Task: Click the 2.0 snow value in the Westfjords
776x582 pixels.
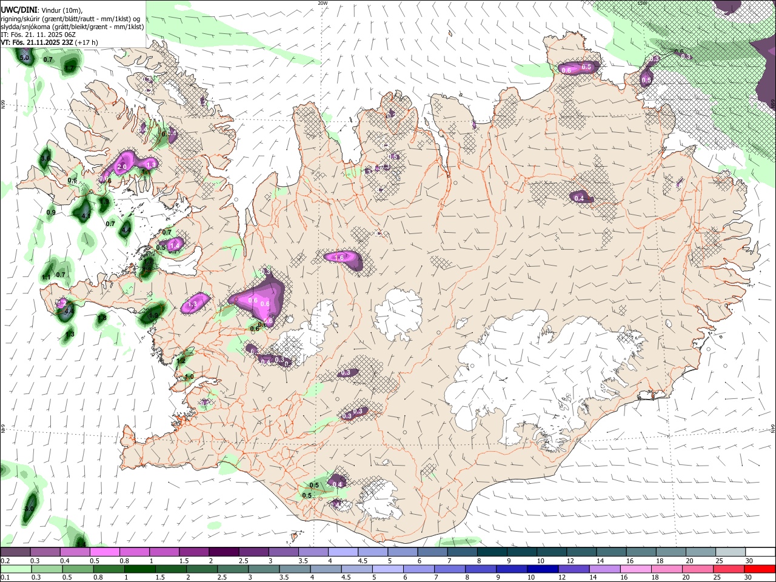Action: (121, 167)
